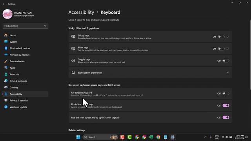Open the Windows Start menu
The width and height of the screenshot is (251, 141).
(78, 137)
